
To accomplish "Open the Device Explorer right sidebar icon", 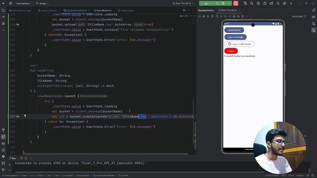I will [314, 24].
